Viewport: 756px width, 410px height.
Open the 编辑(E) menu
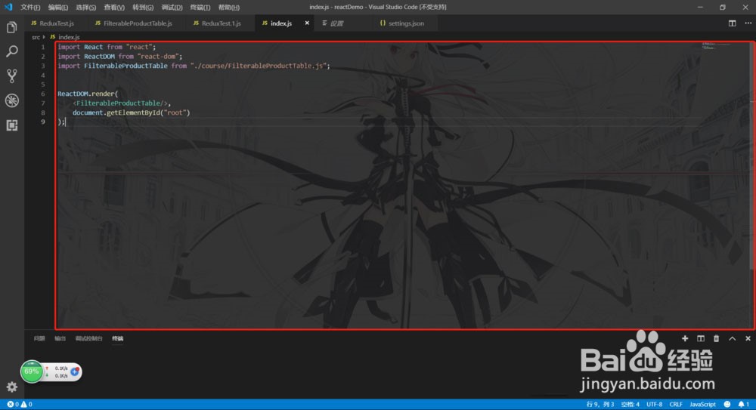[x=58, y=8]
